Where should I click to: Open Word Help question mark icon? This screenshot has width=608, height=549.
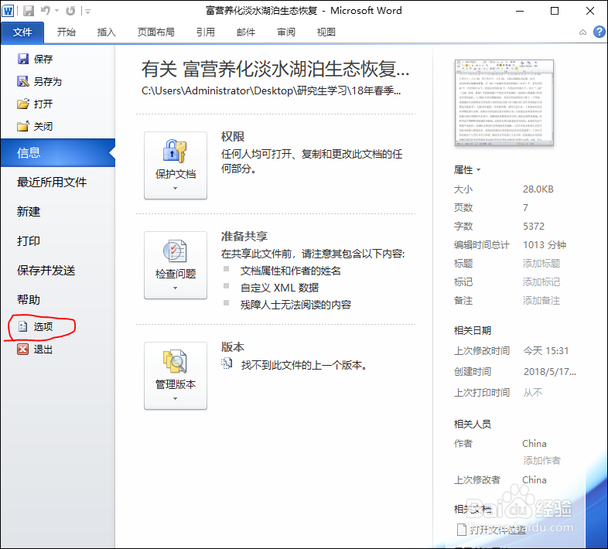599,32
